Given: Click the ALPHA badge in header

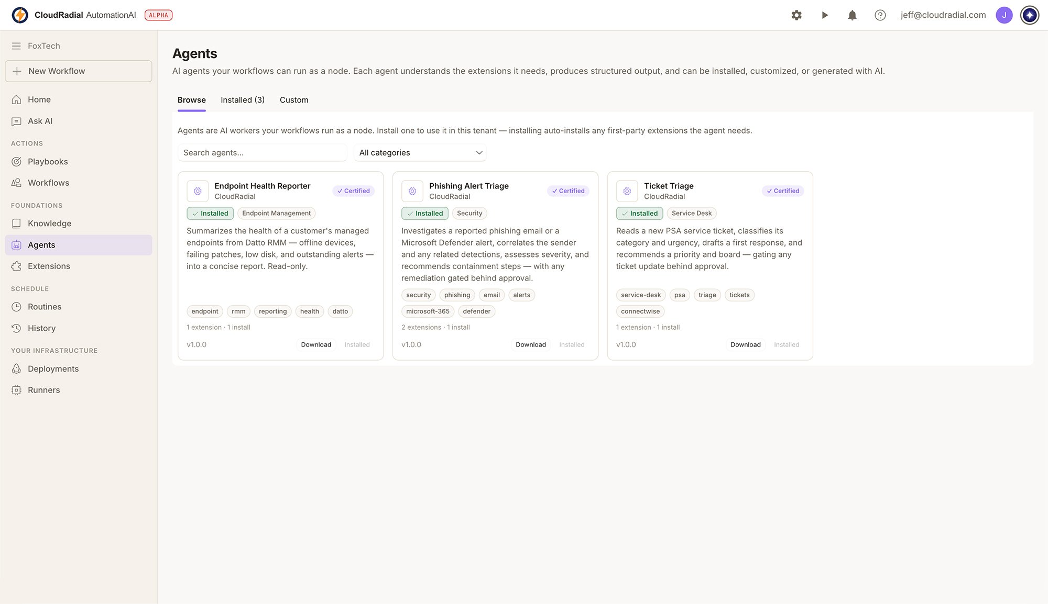Looking at the screenshot, I should (158, 15).
